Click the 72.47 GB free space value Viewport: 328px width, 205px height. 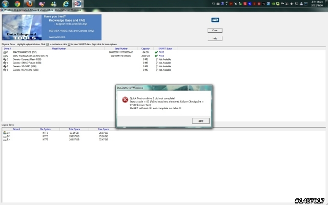(x=104, y=139)
